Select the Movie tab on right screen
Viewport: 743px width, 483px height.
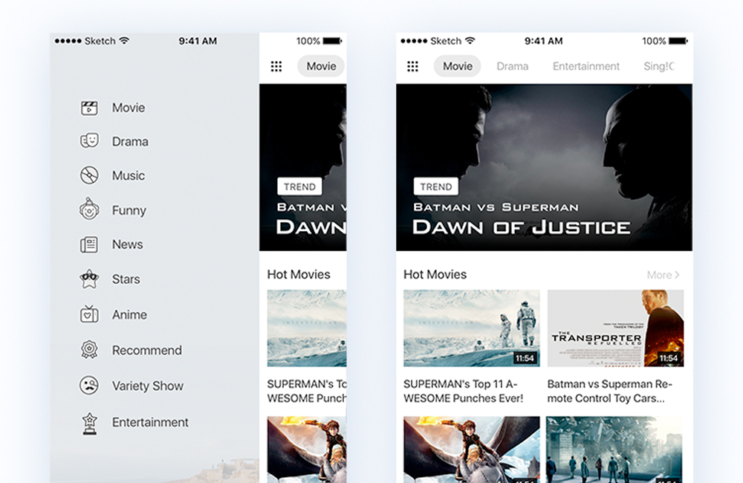click(458, 66)
